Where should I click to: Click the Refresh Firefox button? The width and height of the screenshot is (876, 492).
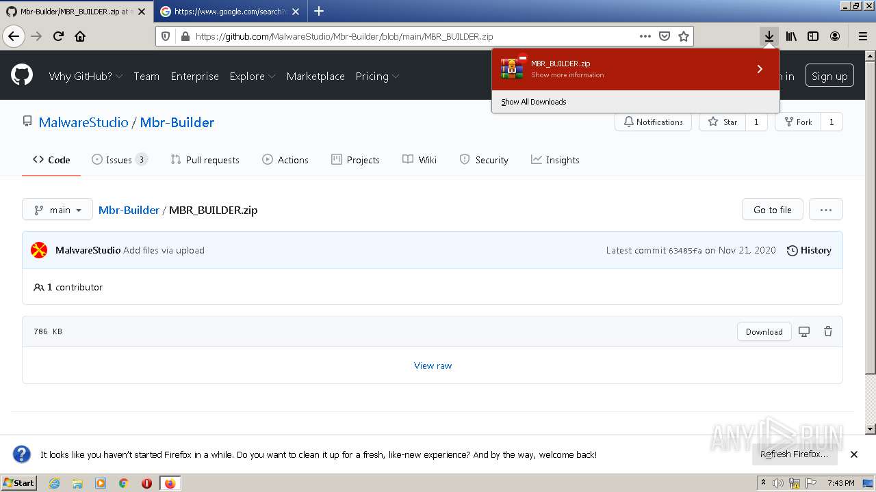click(x=794, y=454)
